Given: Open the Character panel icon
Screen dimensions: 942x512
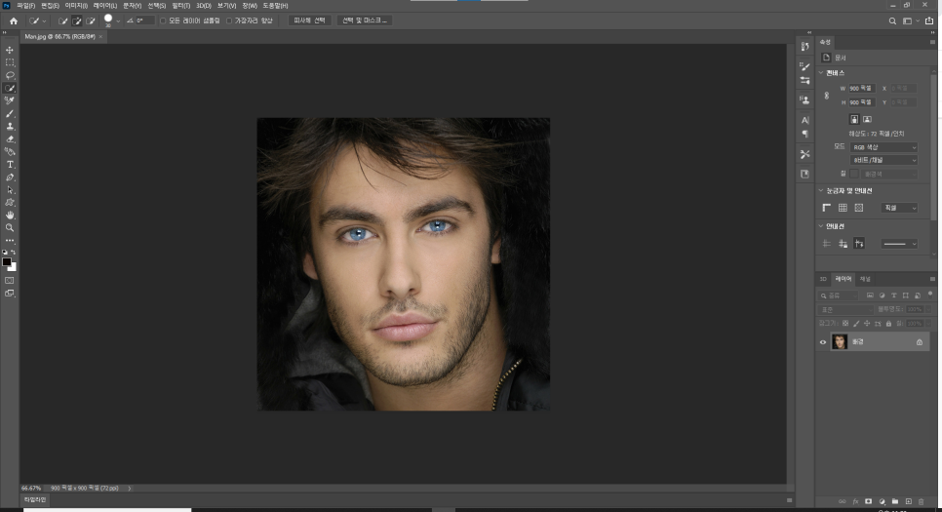Looking at the screenshot, I should pyautogui.click(x=805, y=120).
